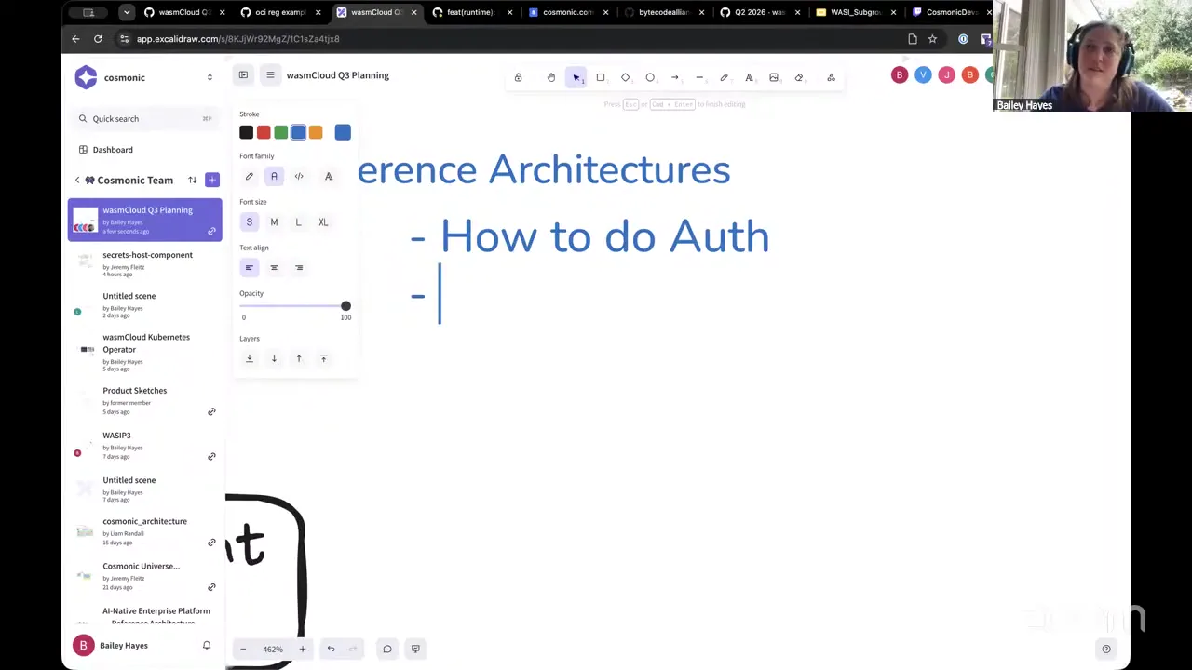Set font size to M

tap(274, 222)
